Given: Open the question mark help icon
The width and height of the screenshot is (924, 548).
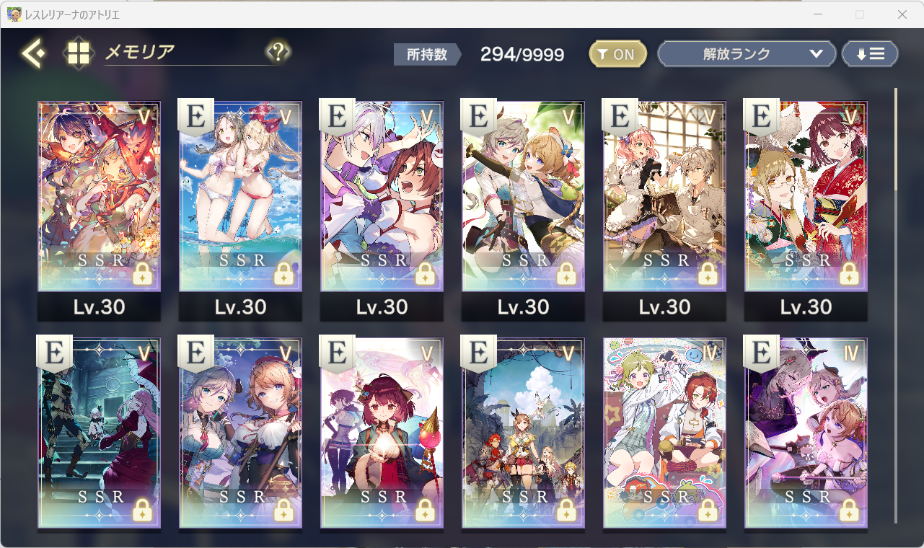Looking at the screenshot, I should point(278,52).
